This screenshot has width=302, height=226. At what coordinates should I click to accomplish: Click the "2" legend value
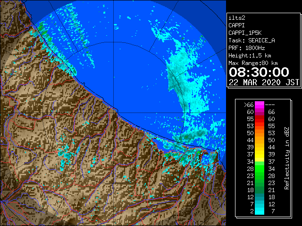point(252,211)
